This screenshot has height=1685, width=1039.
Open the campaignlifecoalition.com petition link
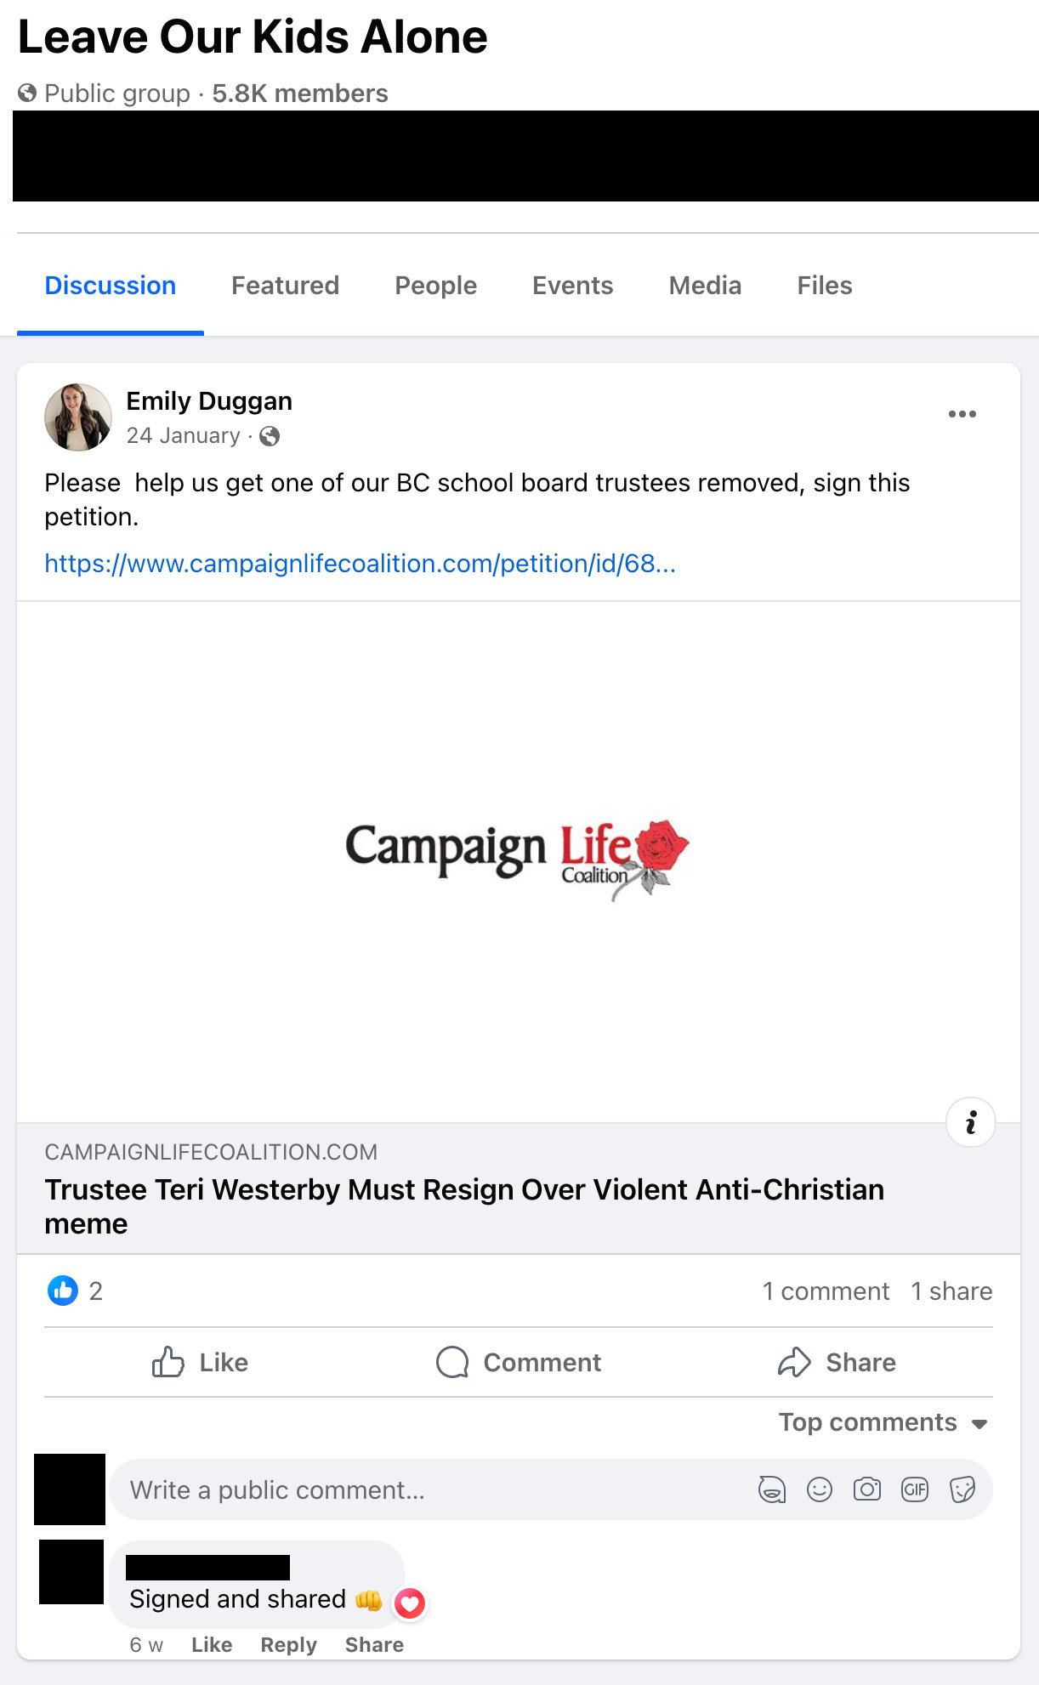[x=360, y=564]
